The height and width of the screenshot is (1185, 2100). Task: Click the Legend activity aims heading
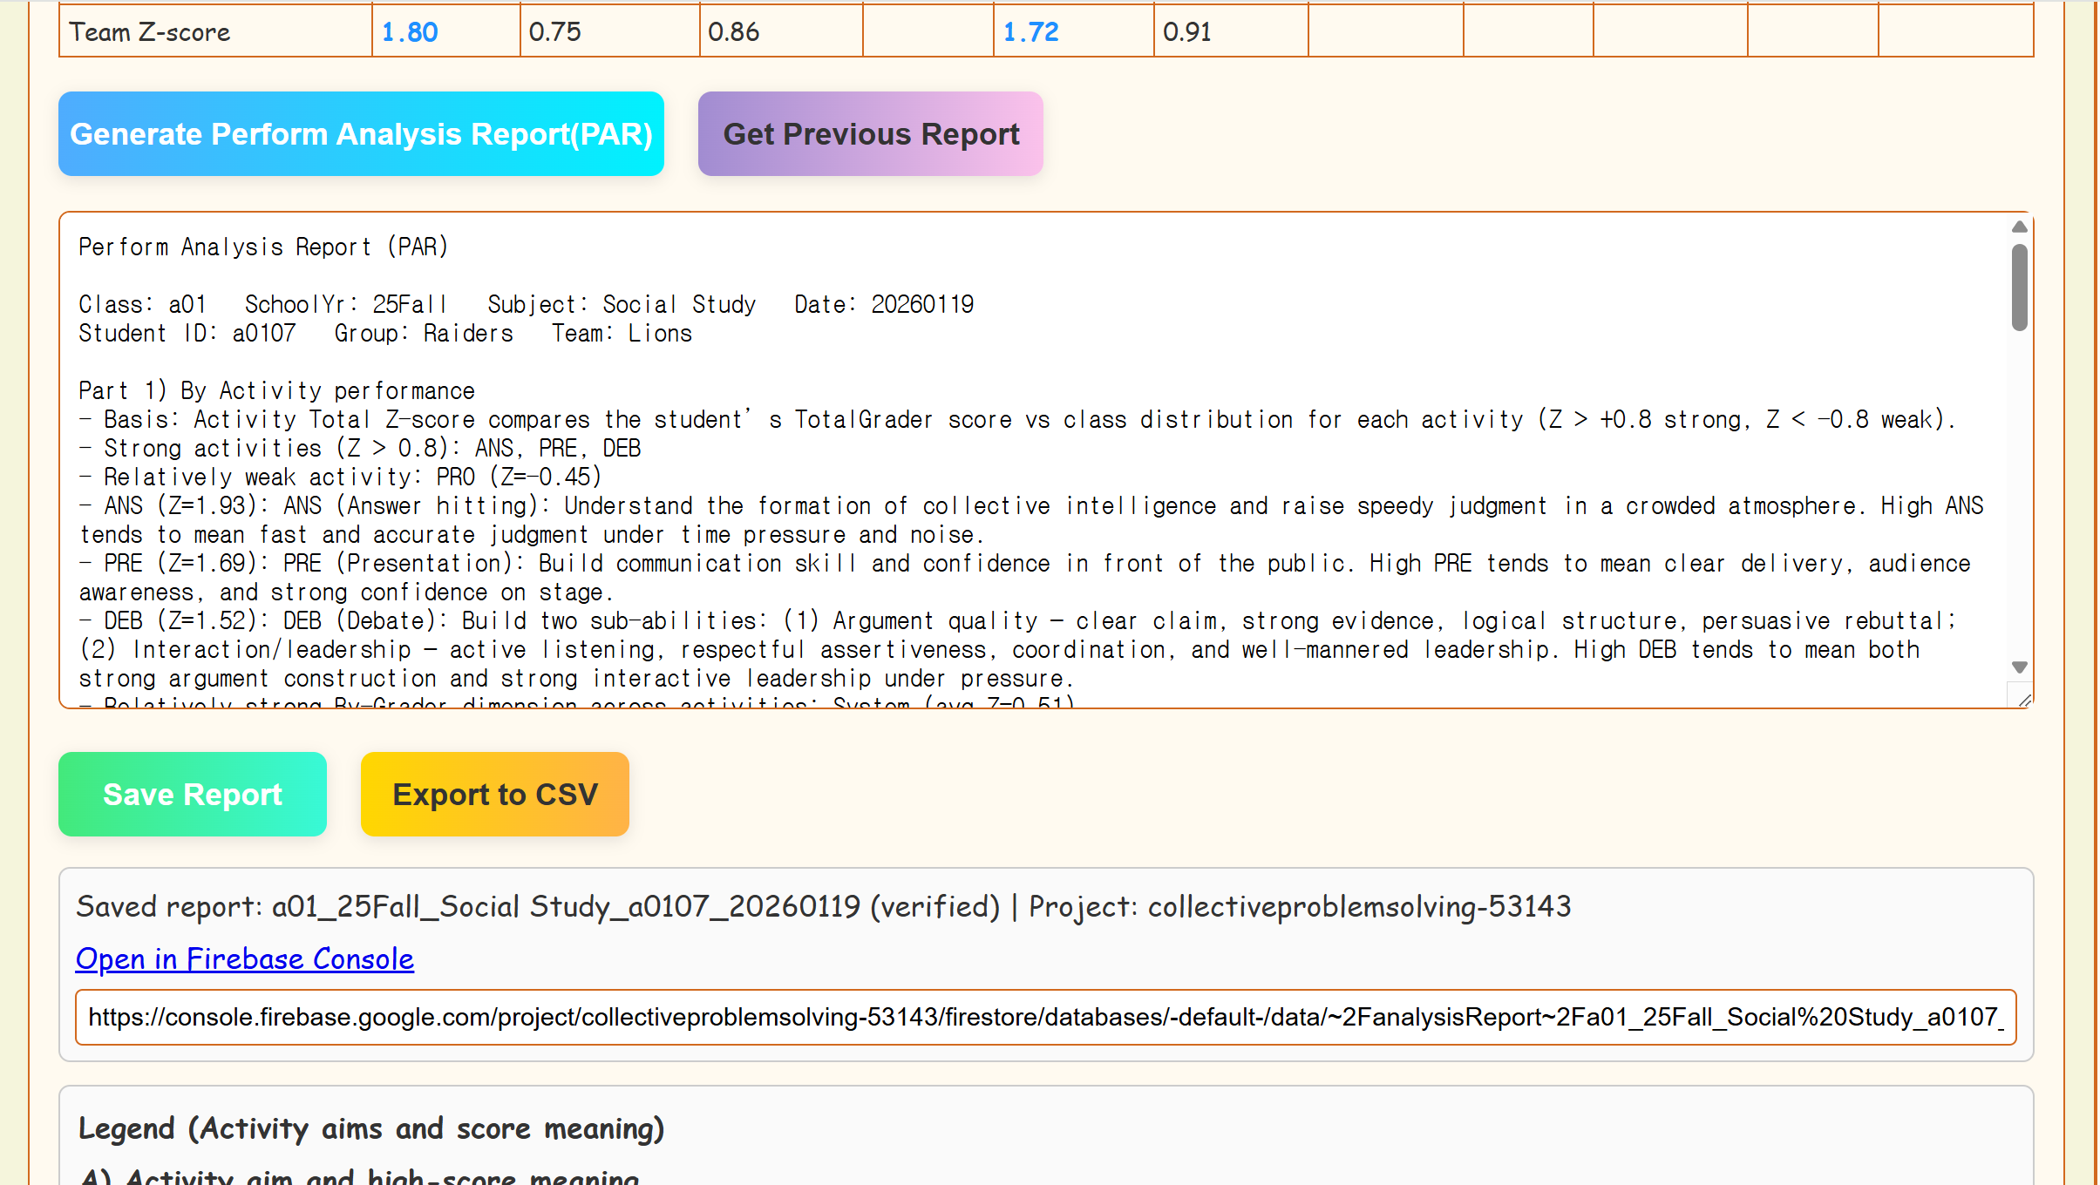click(371, 1128)
